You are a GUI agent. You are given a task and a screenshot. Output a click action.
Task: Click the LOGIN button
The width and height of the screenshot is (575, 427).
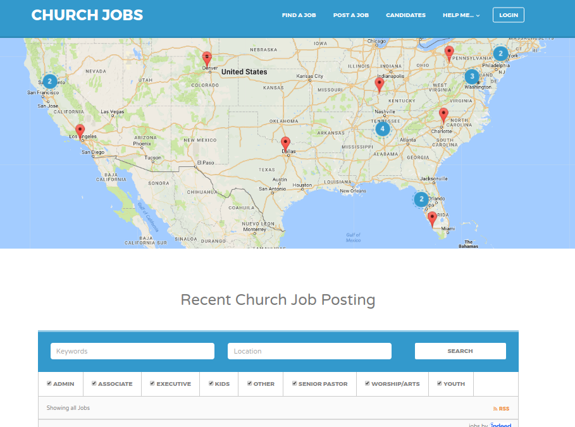coord(508,15)
